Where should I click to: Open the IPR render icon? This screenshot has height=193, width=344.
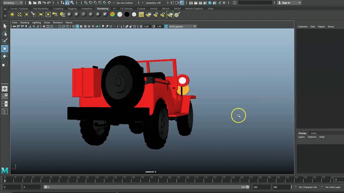click(200, 3)
